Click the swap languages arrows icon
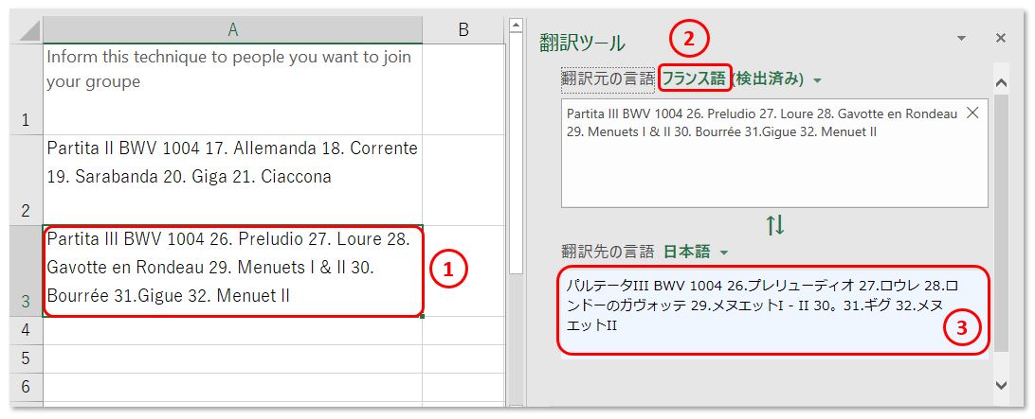1035x419 pixels. [775, 226]
